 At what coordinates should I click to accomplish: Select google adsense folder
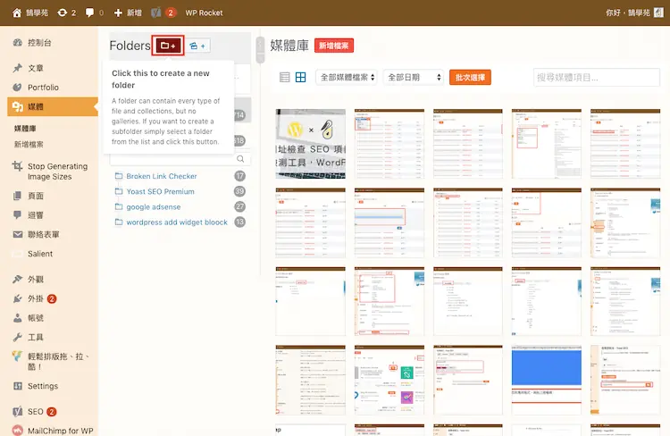pos(154,207)
